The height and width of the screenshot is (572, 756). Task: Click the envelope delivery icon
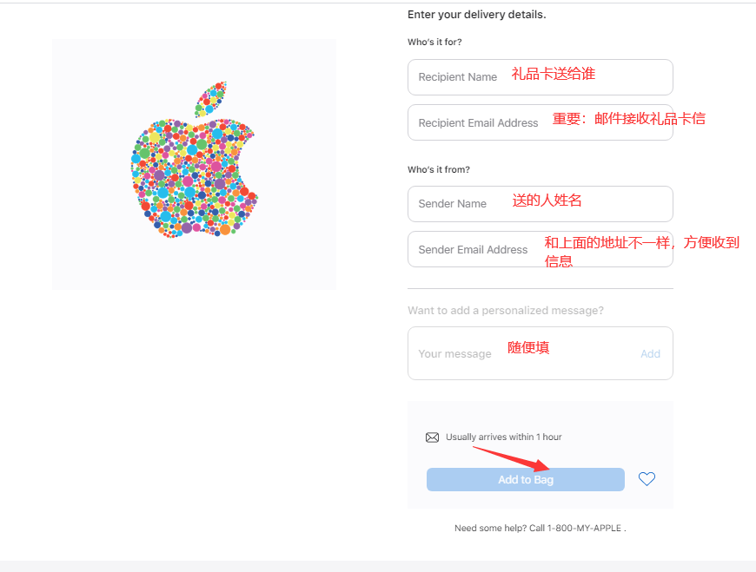(x=432, y=437)
